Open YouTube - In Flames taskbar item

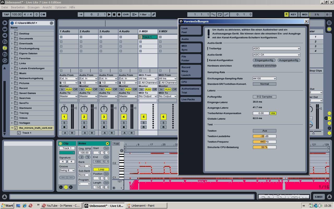[61, 206]
